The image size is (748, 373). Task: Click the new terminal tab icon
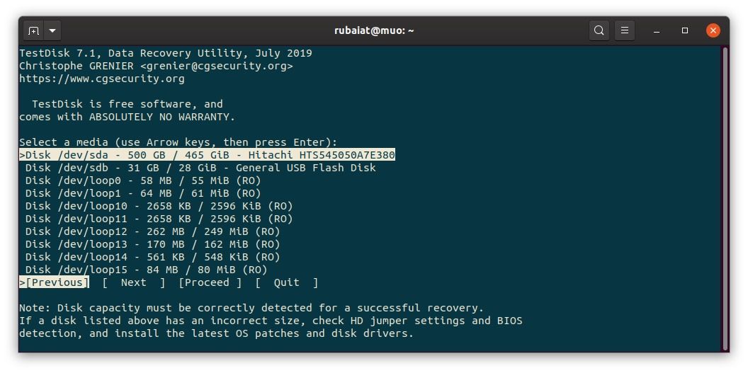click(x=33, y=30)
